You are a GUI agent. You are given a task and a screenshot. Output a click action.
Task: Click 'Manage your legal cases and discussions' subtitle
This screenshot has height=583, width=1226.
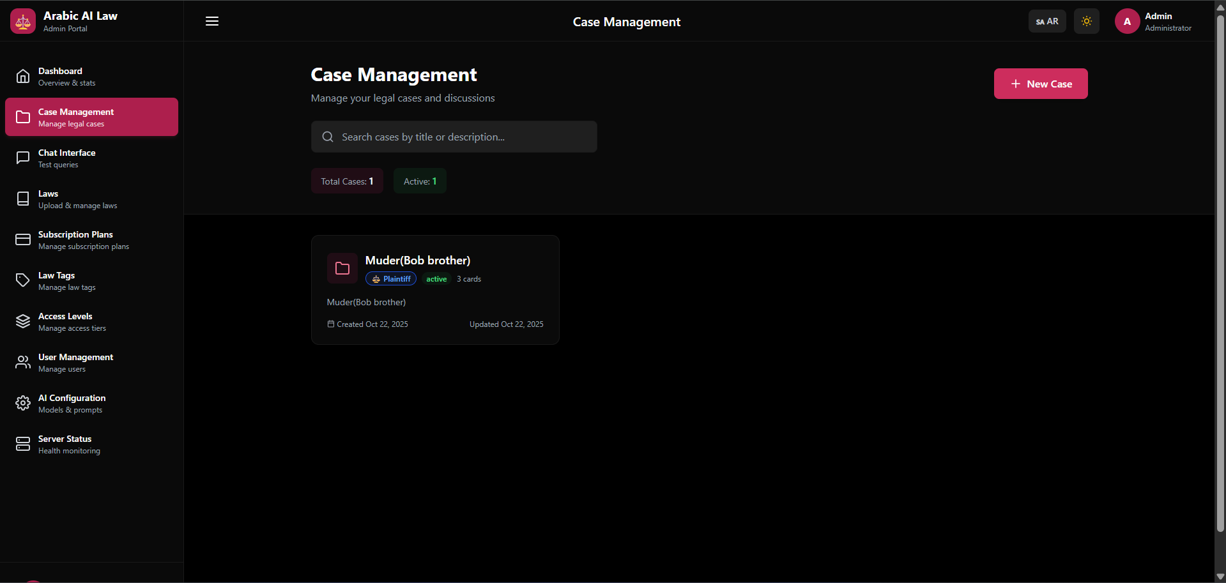tap(402, 98)
